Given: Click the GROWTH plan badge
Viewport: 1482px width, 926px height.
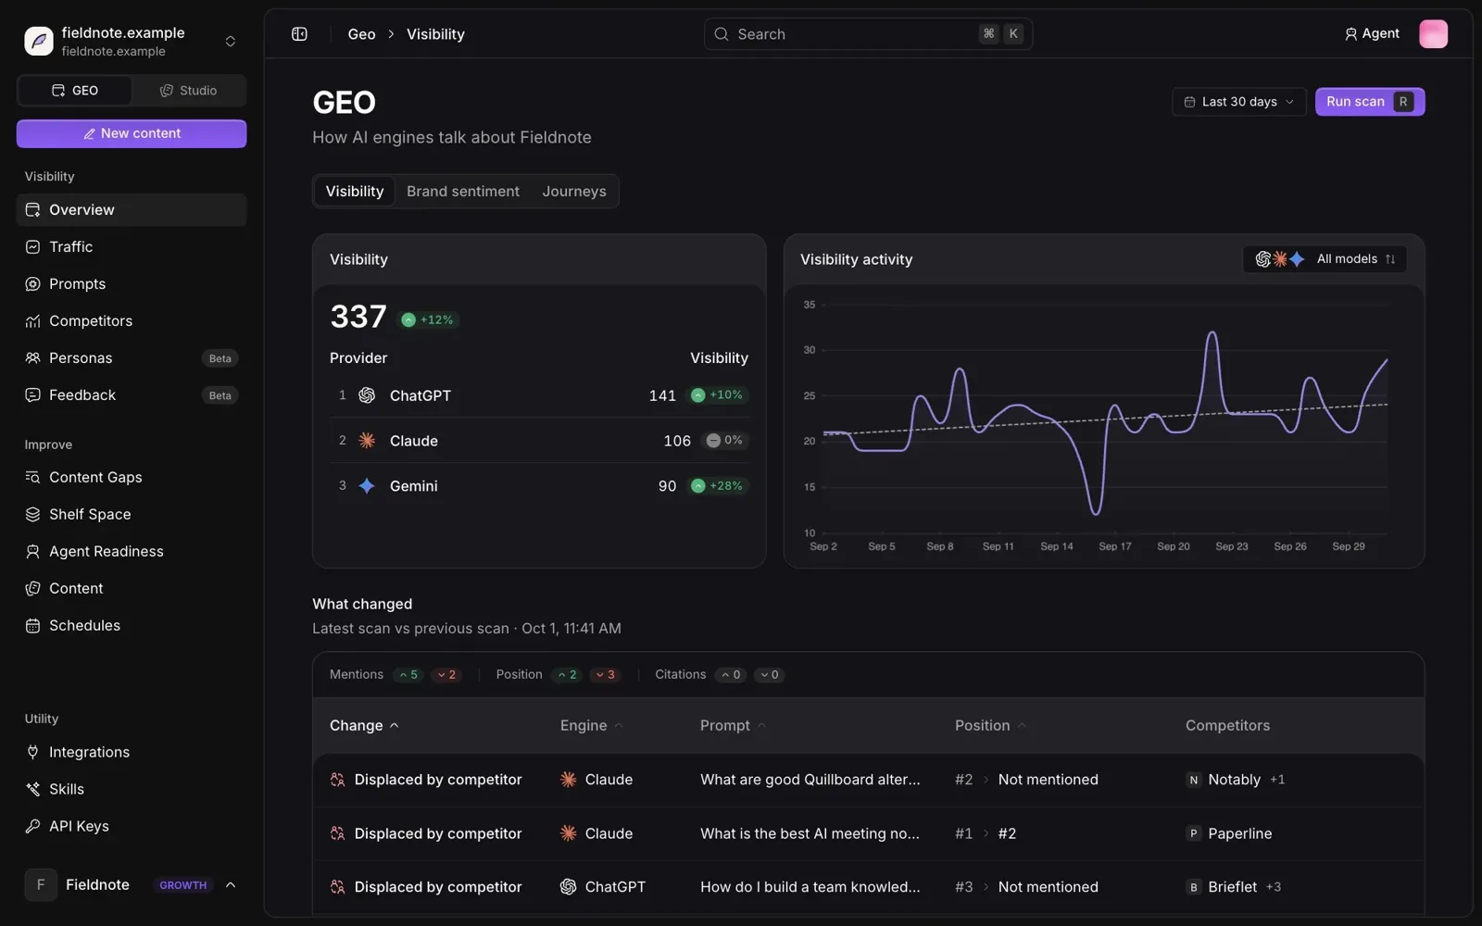Looking at the screenshot, I should click(183, 885).
